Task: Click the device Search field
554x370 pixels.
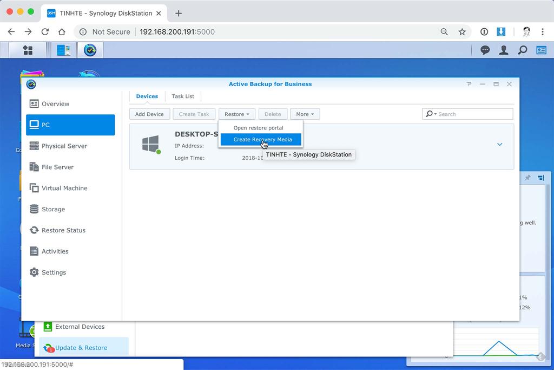Action: pyautogui.click(x=467, y=114)
